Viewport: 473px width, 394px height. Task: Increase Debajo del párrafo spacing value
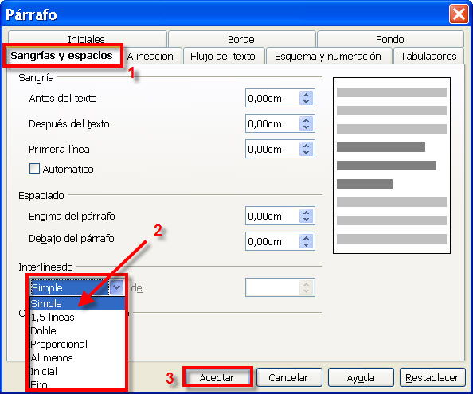pos(307,238)
